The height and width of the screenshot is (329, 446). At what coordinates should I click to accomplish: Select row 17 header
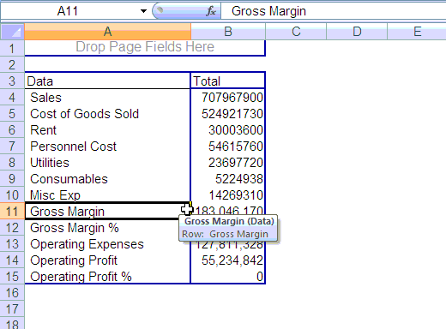(12, 308)
